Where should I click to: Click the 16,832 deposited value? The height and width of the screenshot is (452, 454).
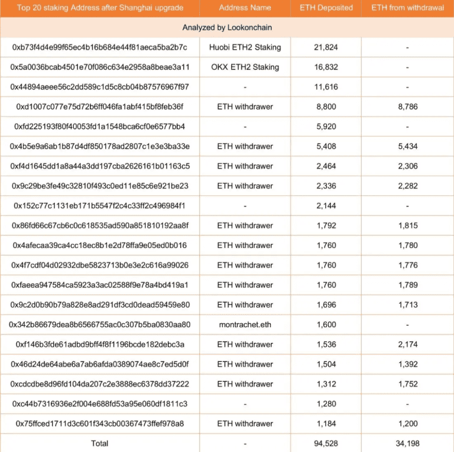point(326,67)
